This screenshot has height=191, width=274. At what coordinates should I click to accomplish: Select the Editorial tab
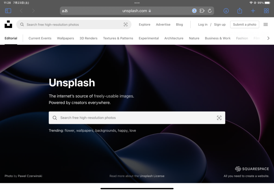(11, 38)
